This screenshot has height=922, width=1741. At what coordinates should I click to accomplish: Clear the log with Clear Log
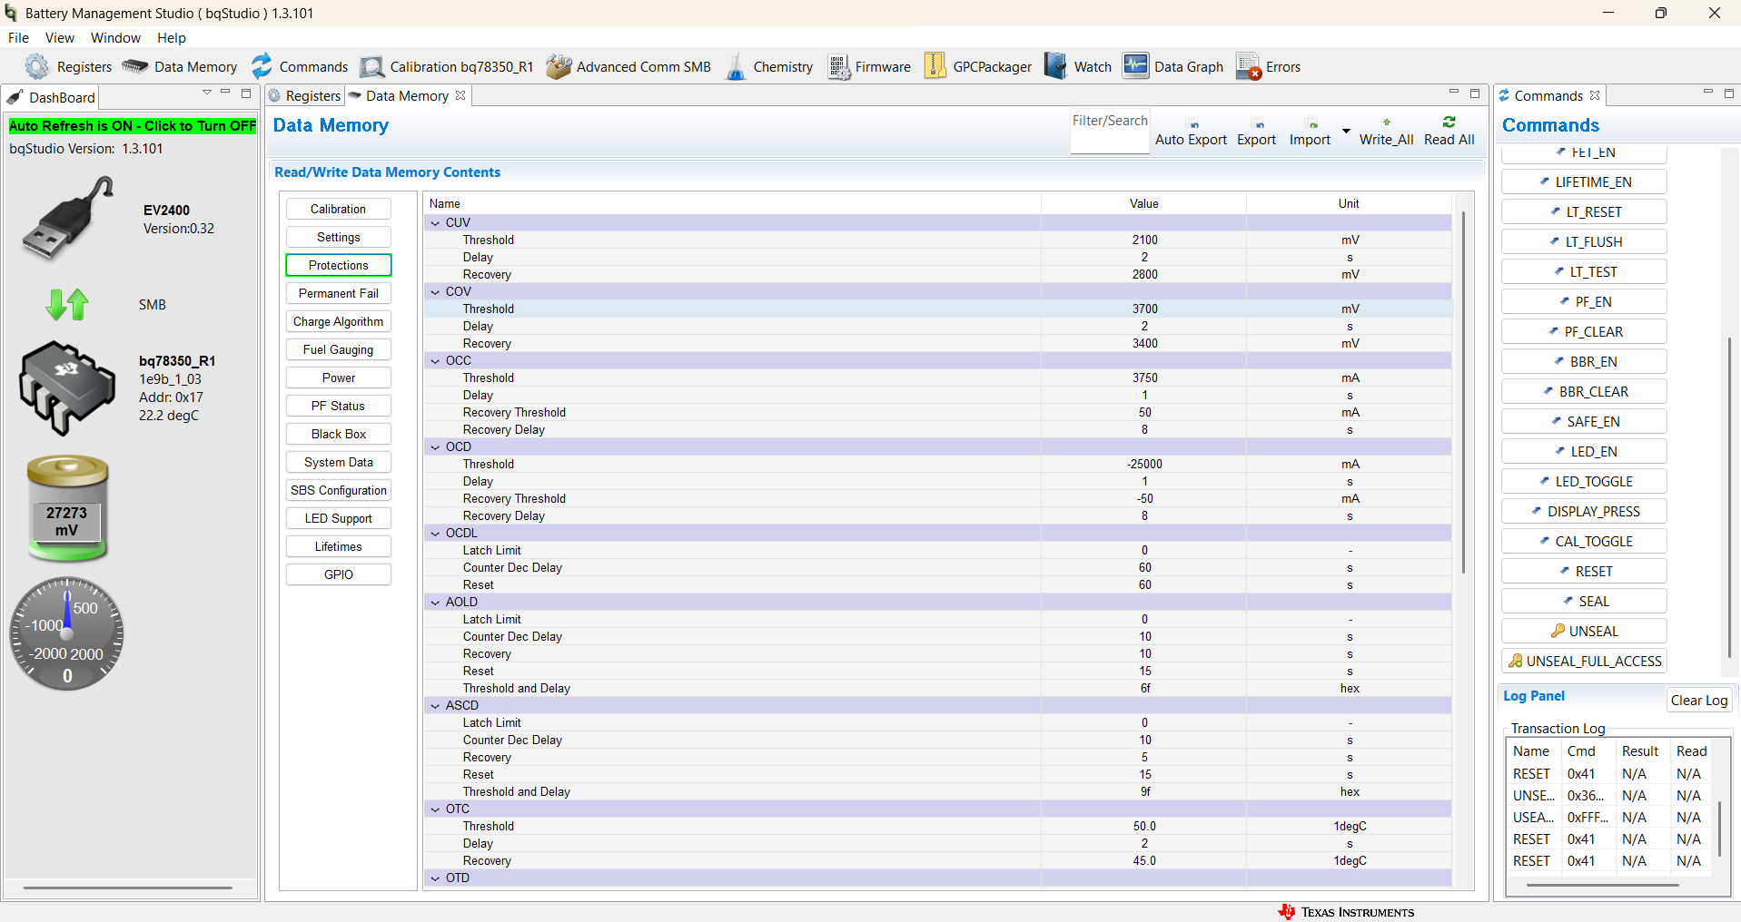click(1698, 700)
